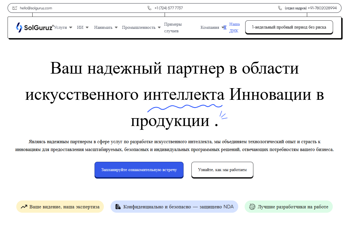Expand the Услуги dropdown menu
Screen dimensions: 354x229
click(63, 28)
